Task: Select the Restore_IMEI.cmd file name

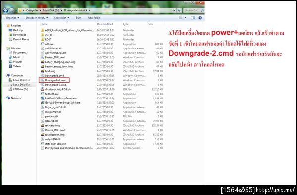Action: coord(55,130)
